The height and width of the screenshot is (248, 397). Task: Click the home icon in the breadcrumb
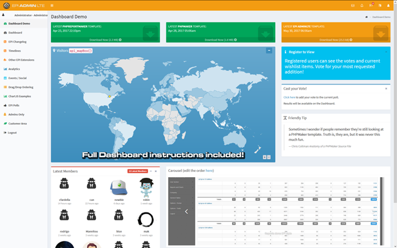[366, 17]
